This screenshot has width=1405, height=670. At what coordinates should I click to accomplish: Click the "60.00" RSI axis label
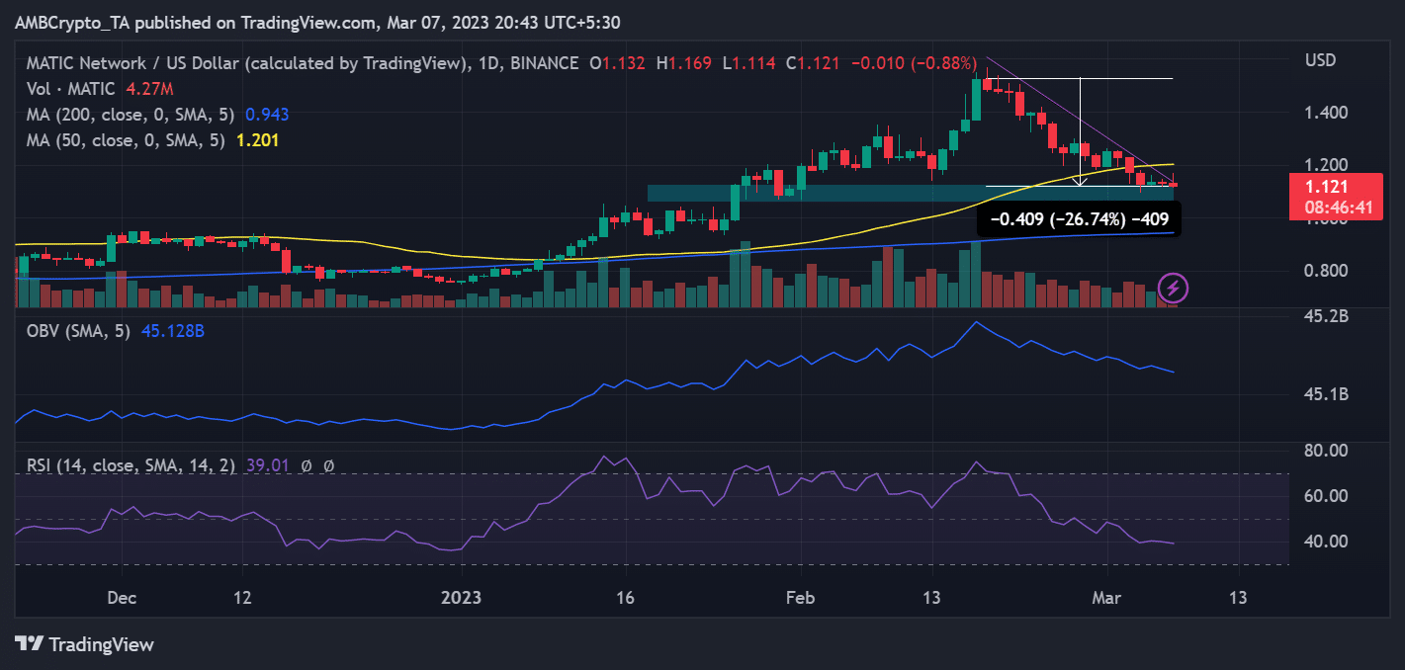click(1327, 496)
